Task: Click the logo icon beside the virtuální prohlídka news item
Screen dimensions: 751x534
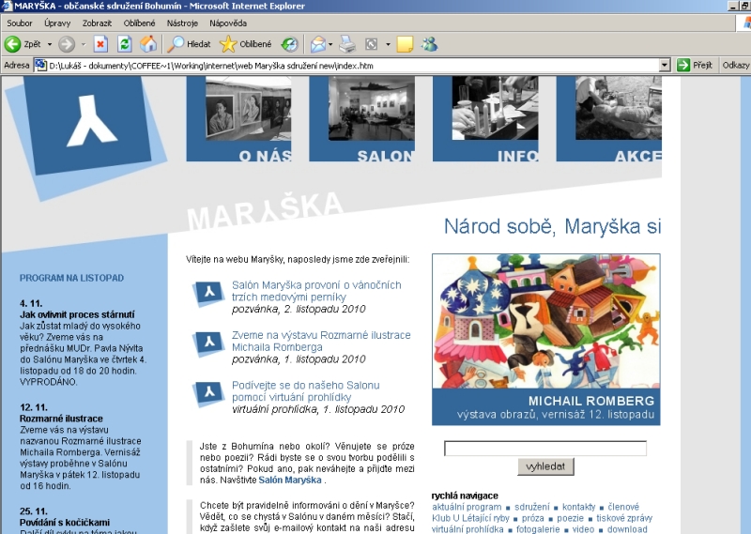Action: 208,392
